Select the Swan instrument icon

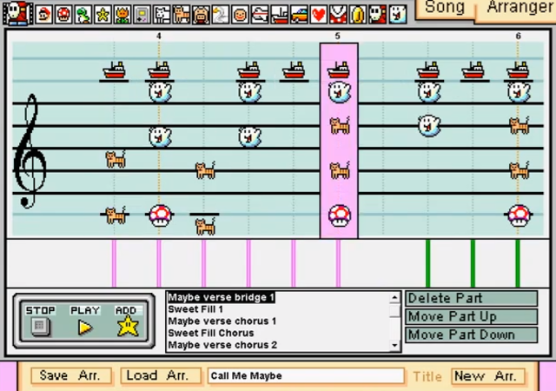(220, 15)
